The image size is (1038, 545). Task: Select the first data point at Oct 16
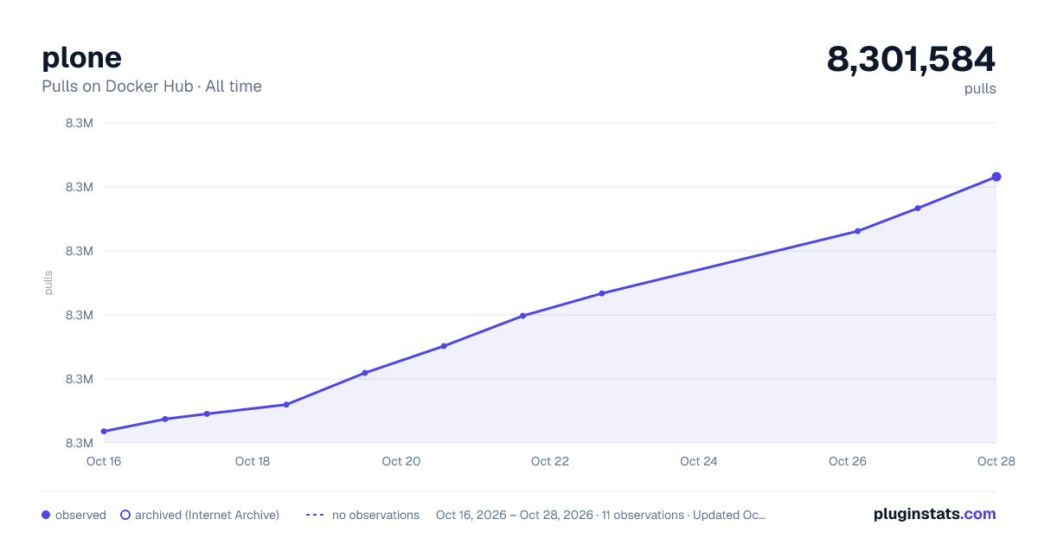(104, 431)
